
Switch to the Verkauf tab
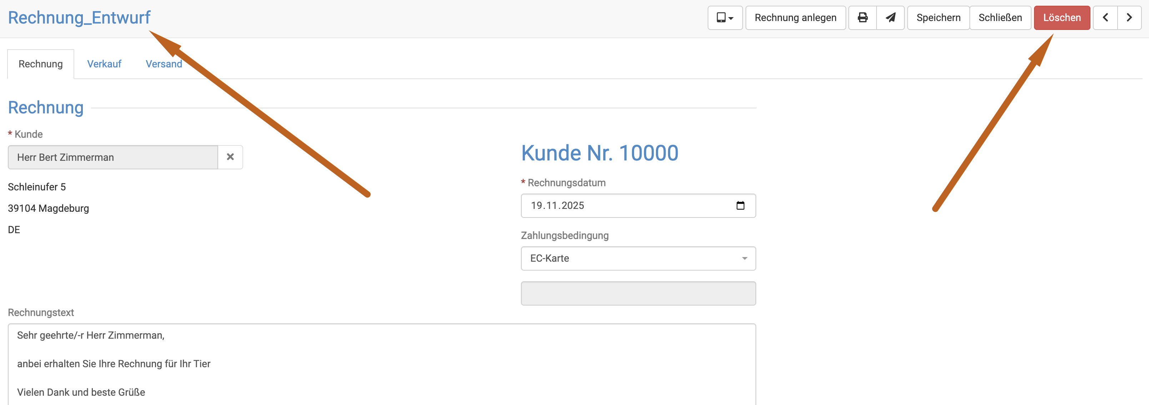104,64
